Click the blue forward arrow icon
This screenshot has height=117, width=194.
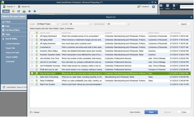[35, 11]
